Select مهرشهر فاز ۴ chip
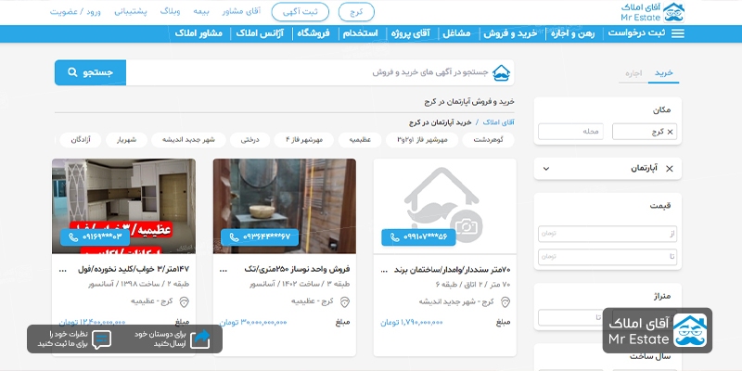Viewport: 742px width, 371px height. [x=304, y=140]
